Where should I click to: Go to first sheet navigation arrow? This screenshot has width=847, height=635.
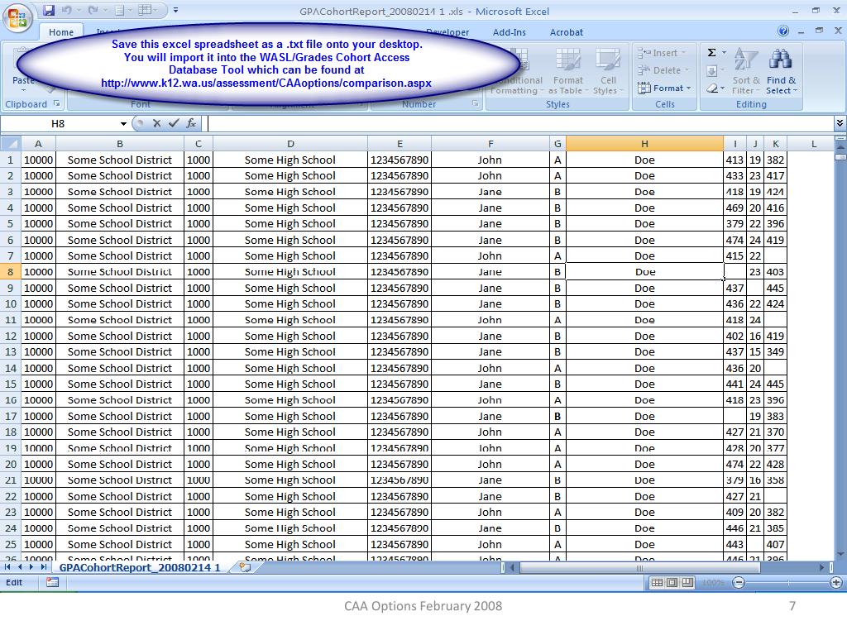click(7, 567)
